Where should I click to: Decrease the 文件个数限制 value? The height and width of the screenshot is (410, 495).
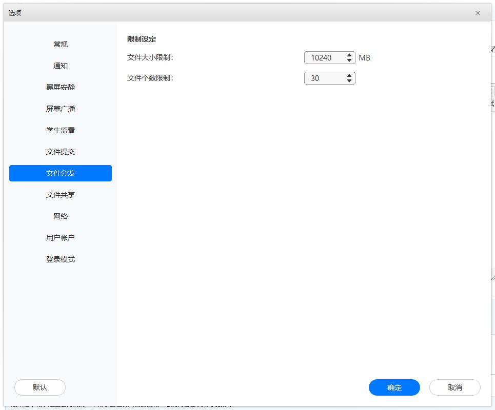349,81
